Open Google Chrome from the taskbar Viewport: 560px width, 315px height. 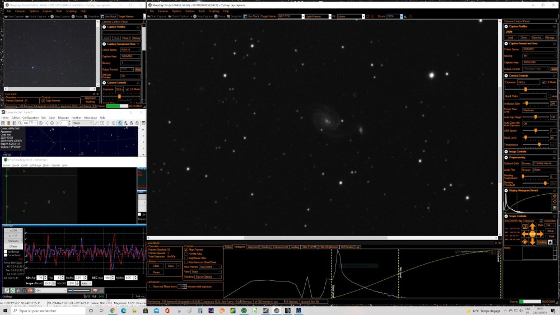coord(113,311)
